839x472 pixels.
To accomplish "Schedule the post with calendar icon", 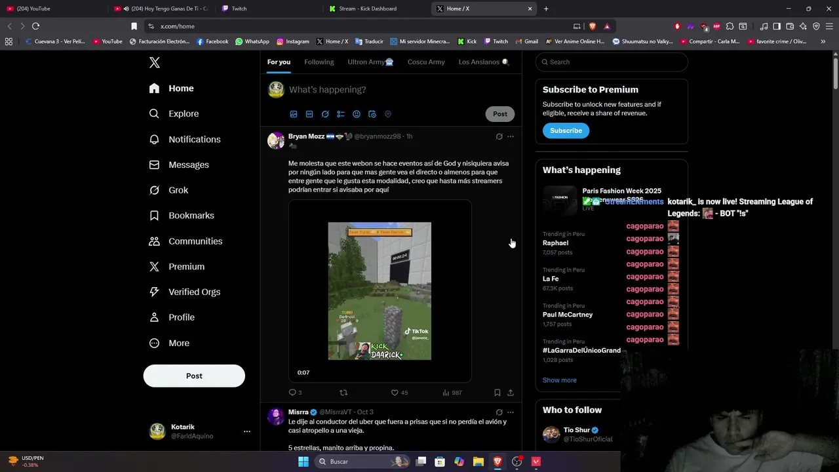I will click(x=372, y=114).
